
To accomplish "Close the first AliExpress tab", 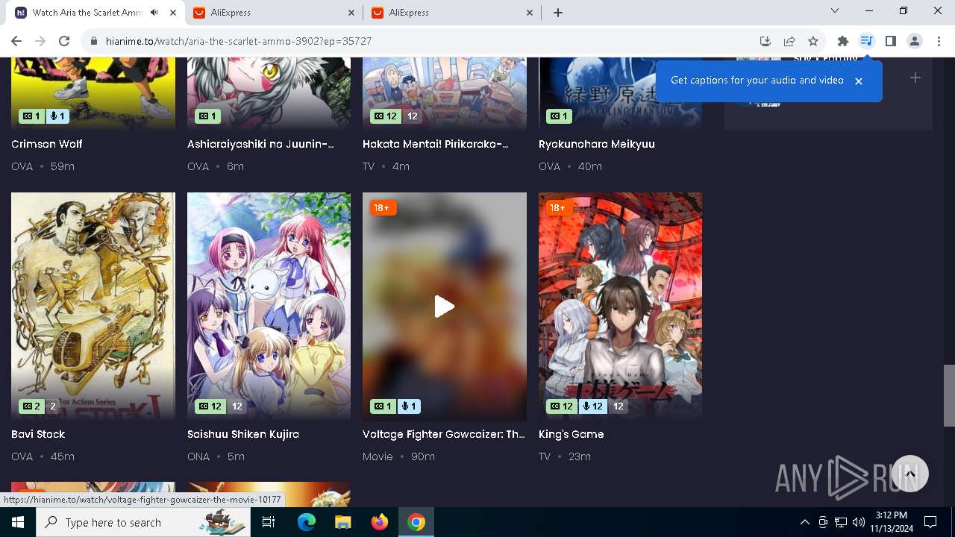I will (352, 13).
